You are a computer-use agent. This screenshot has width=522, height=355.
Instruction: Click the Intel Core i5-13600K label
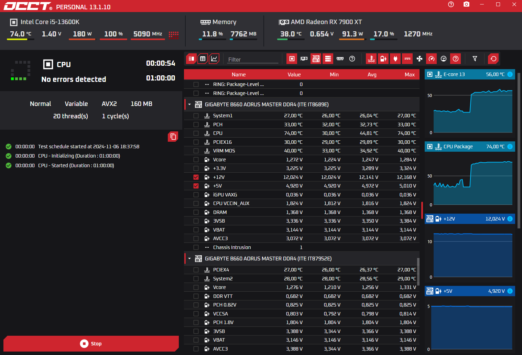point(50,22)
